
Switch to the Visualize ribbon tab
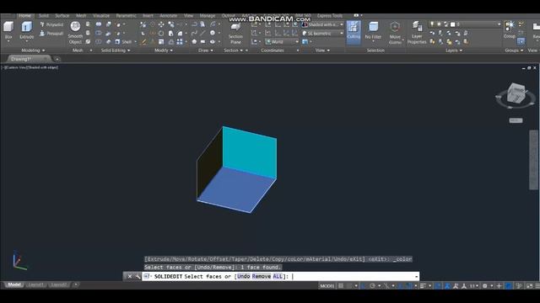101,16
